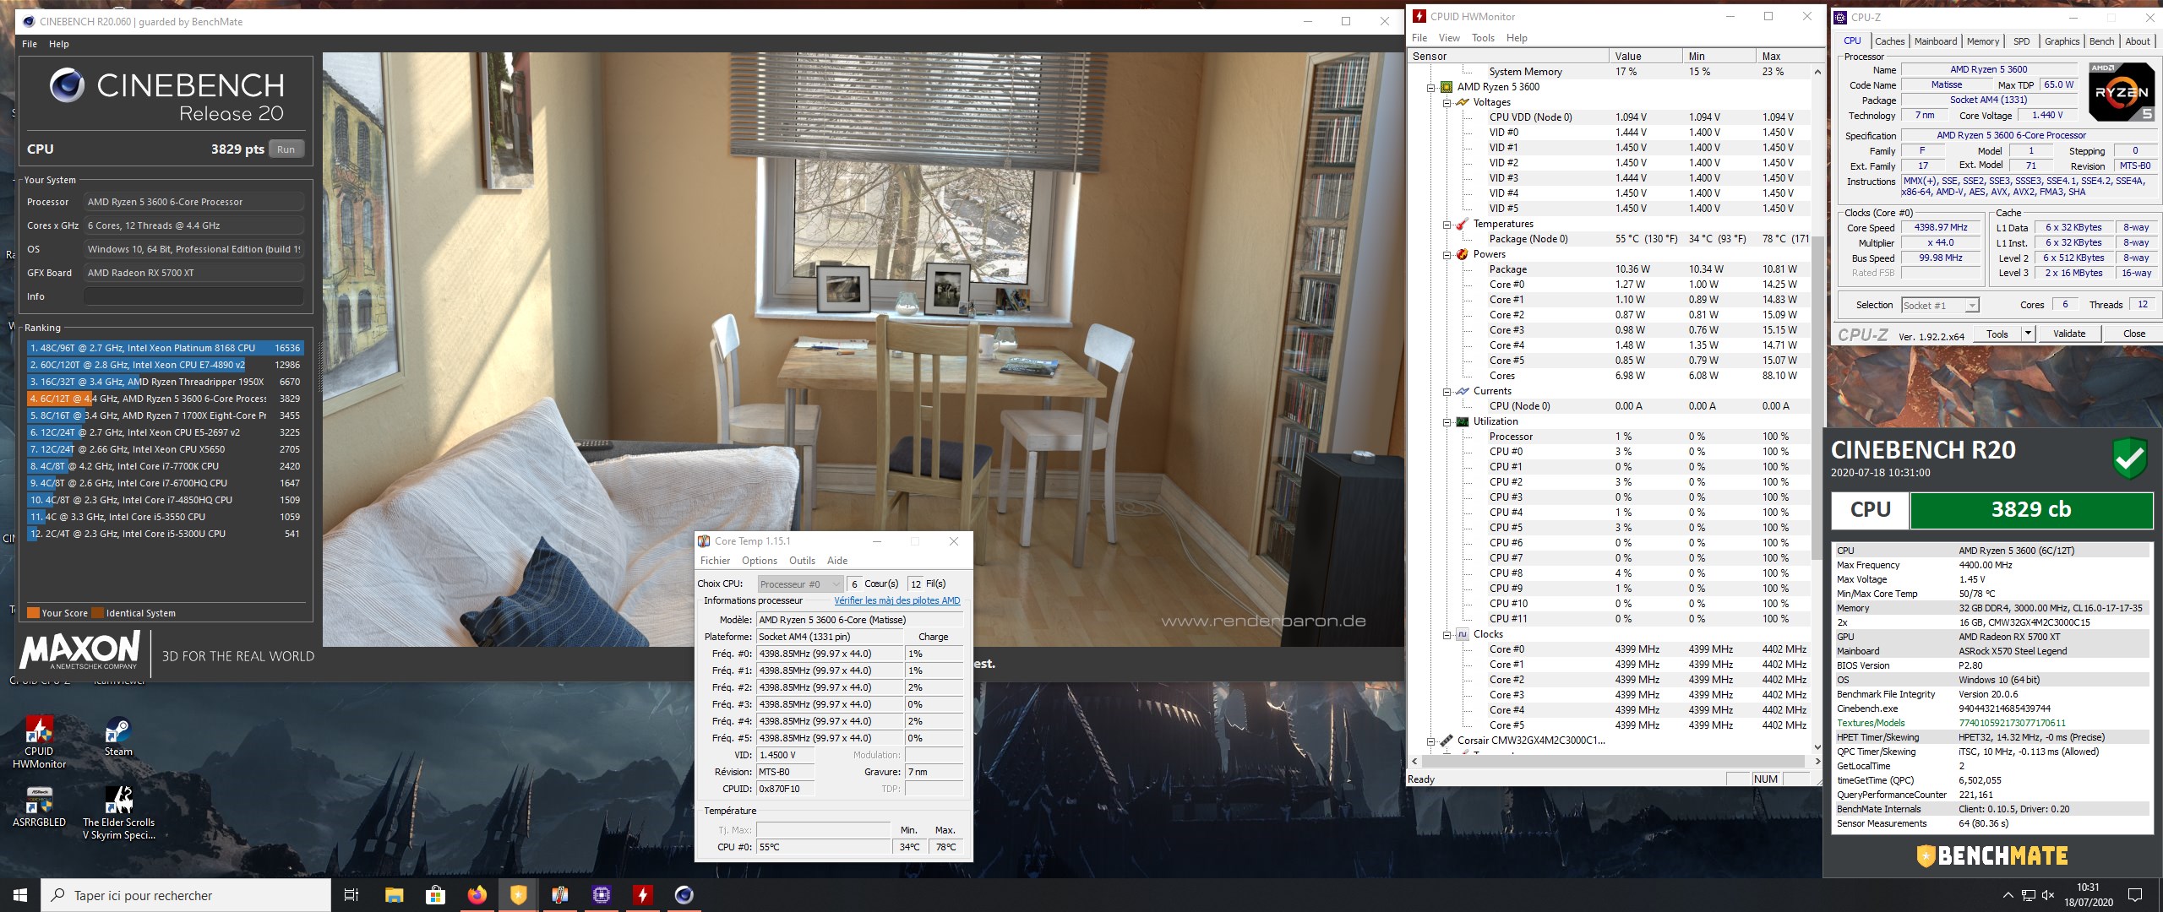This screenshot has width=2163, height=912.
Task: Open Core Temp Outils menu
Action: (802, 561)
